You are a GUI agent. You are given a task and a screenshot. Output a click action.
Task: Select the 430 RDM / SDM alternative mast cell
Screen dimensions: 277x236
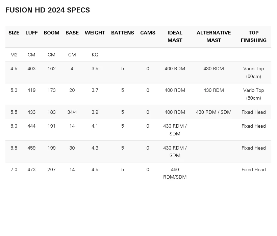tap(213, 112)
